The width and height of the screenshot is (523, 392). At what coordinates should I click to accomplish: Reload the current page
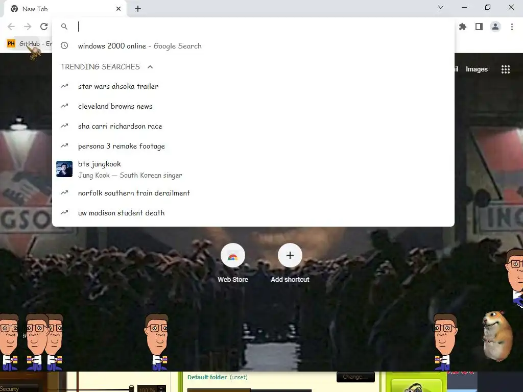[44, 27]
